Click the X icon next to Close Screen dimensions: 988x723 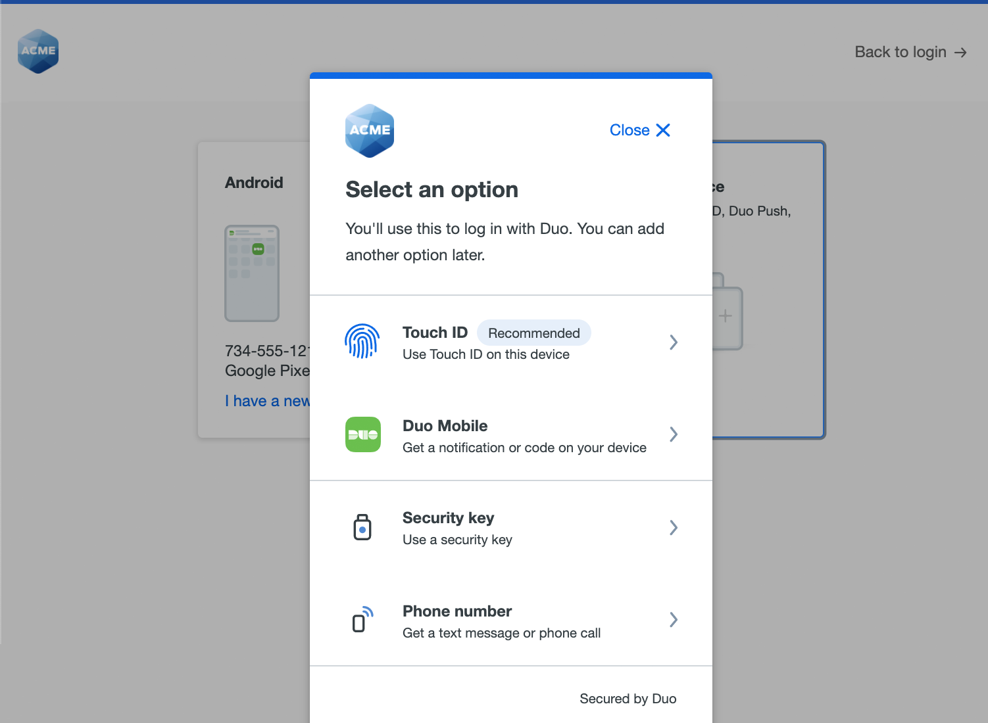(x=664, y=129)
